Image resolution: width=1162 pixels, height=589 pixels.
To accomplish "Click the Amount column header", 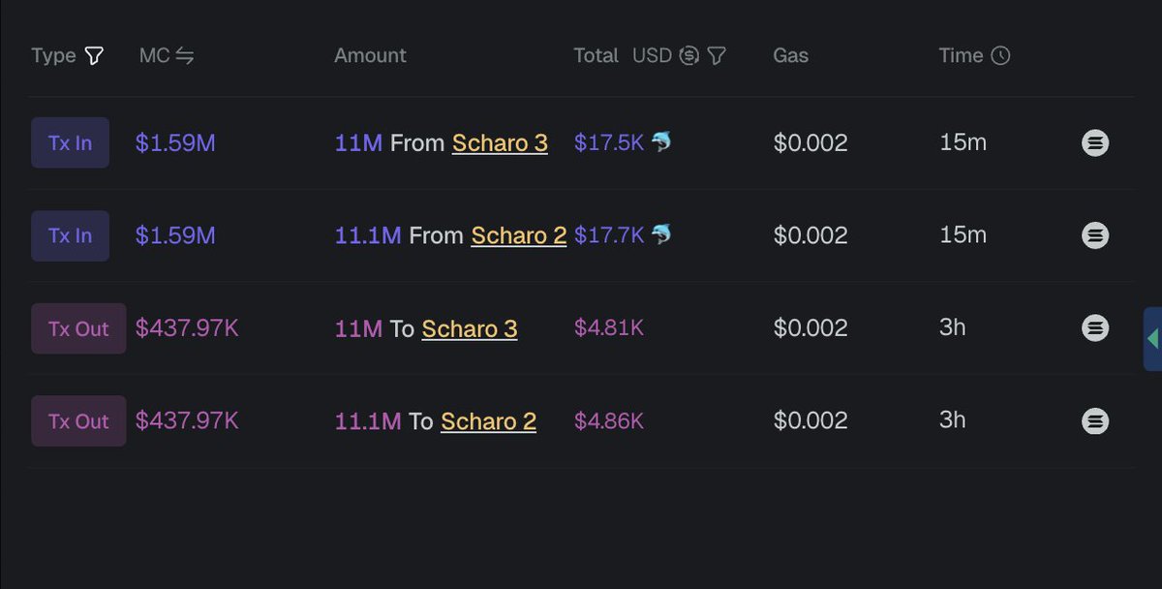I will tap(370, 56).
